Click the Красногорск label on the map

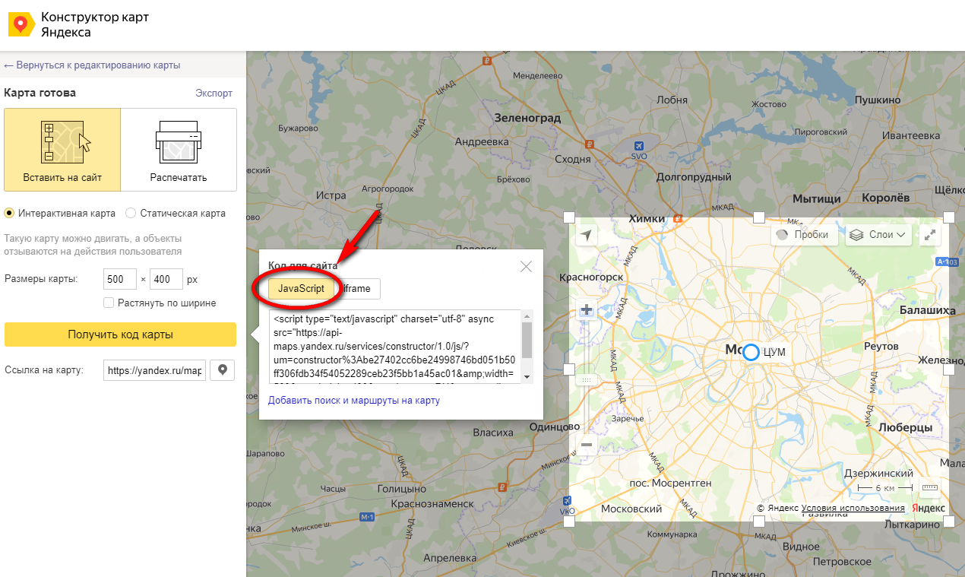click(x=591, y=277)
